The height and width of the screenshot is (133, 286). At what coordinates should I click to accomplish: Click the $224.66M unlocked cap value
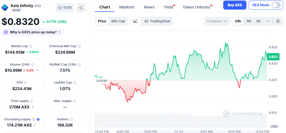click(x=65, y=52)
